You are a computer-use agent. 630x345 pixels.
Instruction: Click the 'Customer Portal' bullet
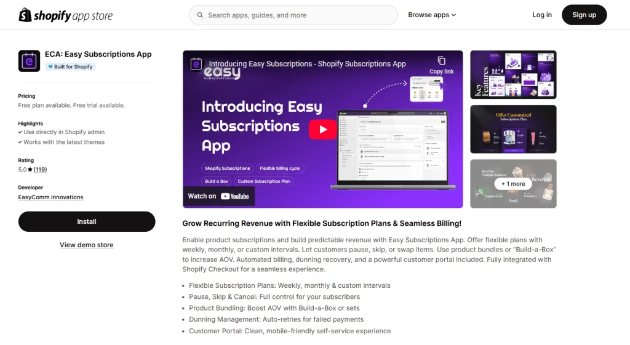point(290,331)
